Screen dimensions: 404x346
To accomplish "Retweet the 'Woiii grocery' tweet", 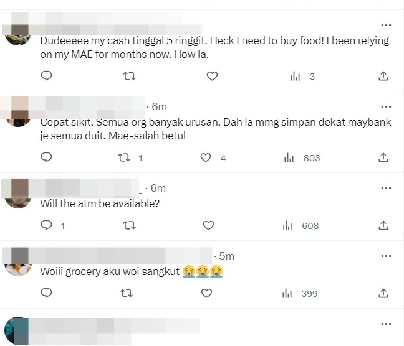I will click(129, 293).
